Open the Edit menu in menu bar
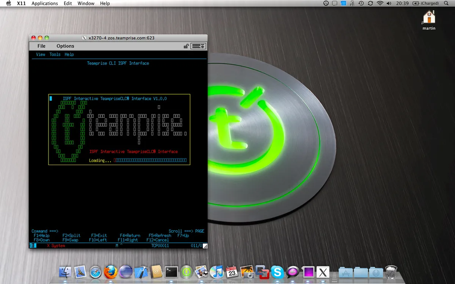 (x=68, y=3)
